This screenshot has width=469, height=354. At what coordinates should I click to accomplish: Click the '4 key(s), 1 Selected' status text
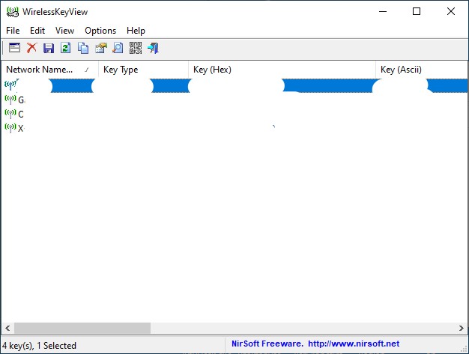tap(39, 346)
